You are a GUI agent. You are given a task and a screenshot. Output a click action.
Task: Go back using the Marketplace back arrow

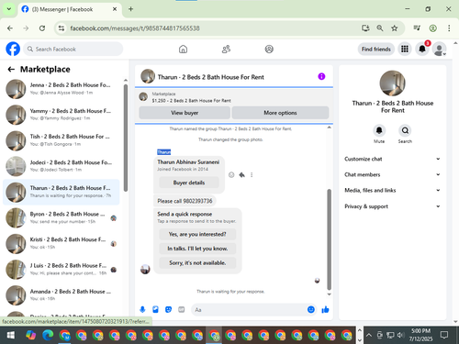11,70
